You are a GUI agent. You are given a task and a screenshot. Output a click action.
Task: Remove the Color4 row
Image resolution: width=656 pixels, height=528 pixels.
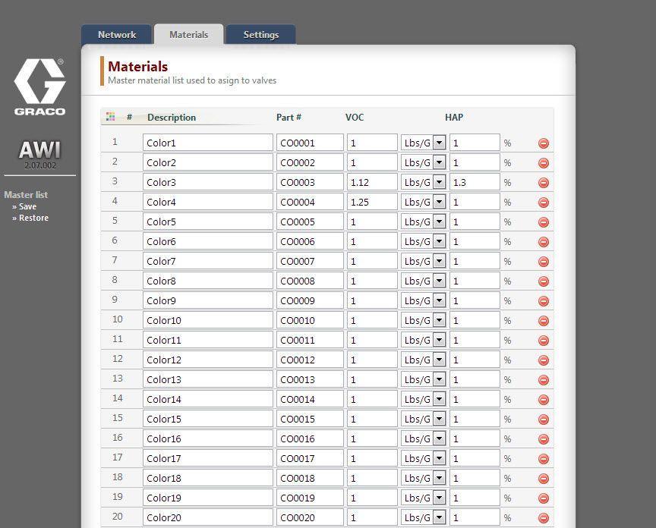pyautogui.click(x=544, y=203)
